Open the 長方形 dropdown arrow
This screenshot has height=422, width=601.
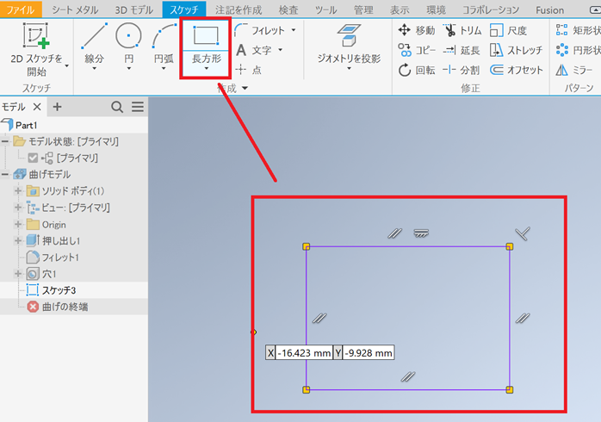point(206,70)
